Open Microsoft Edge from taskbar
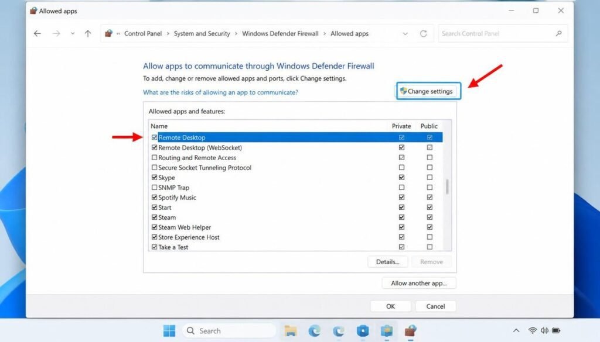Viewport: 600px width, 342px height. (315, 330)
